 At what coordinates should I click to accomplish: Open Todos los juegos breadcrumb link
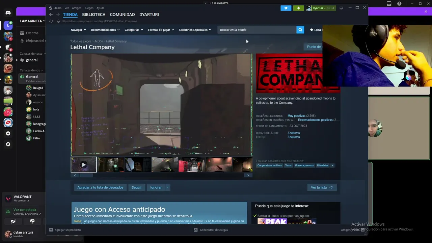coord(81,41)
